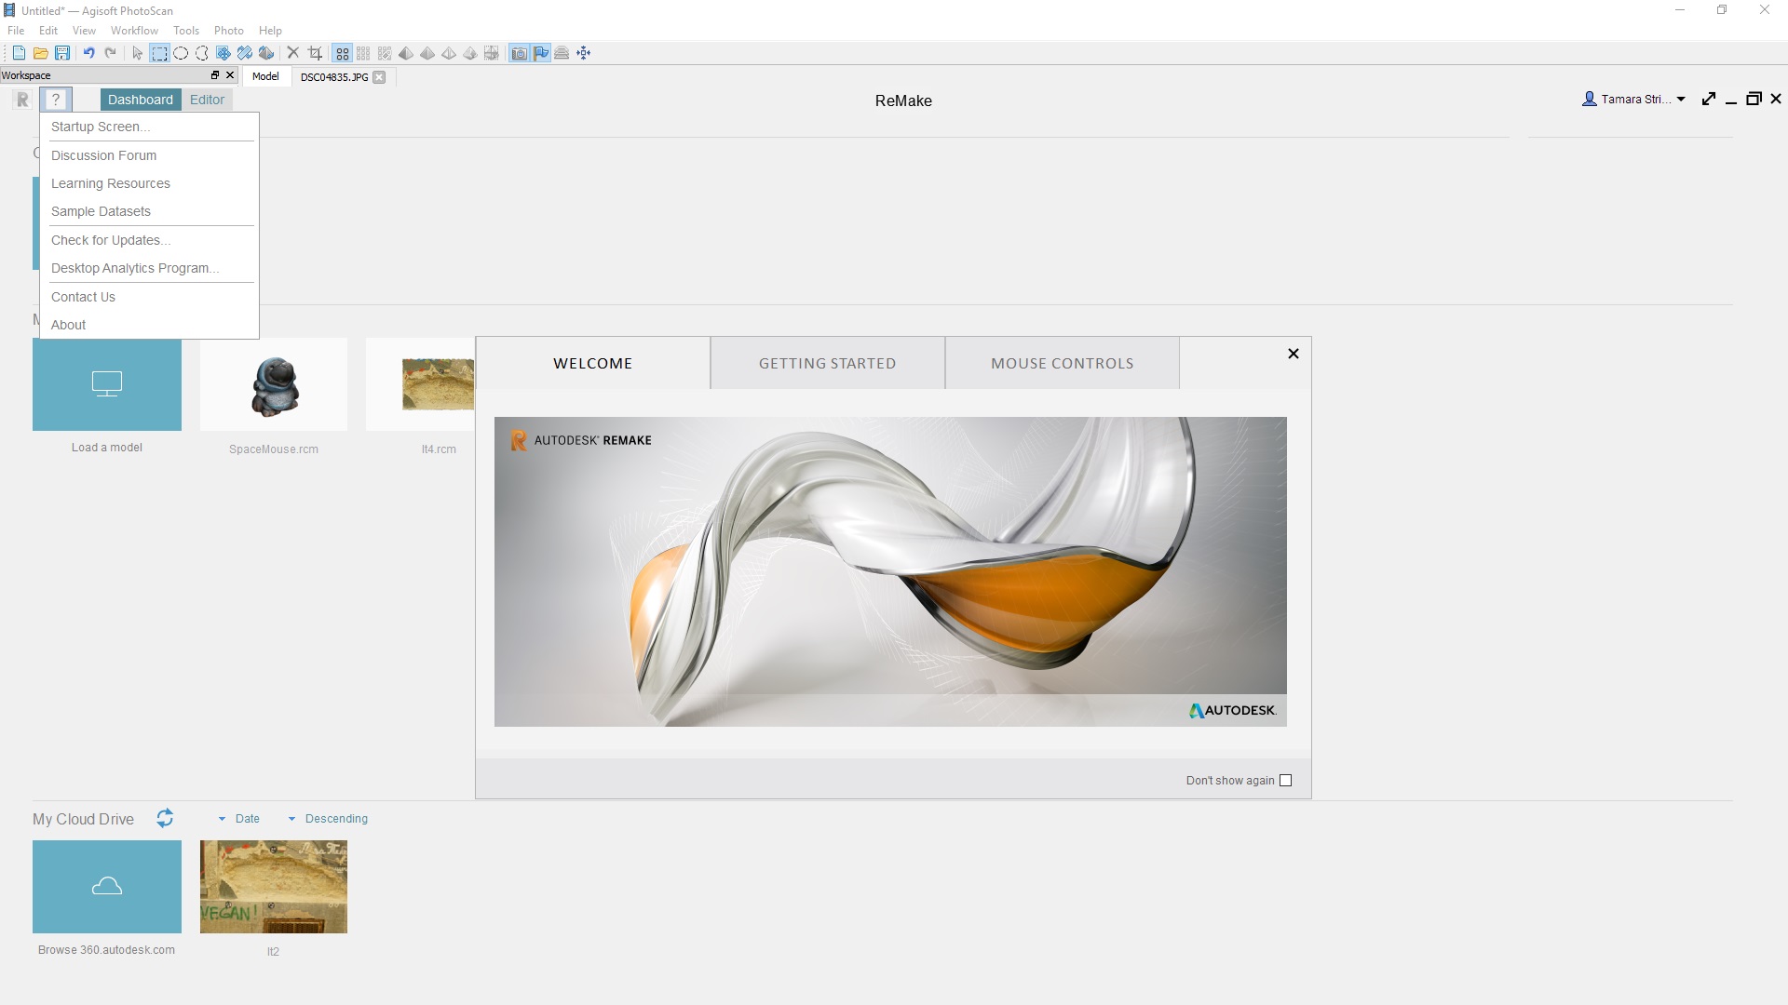
Task: Open the Descending order dropdown
Action: tap(328, 819)
